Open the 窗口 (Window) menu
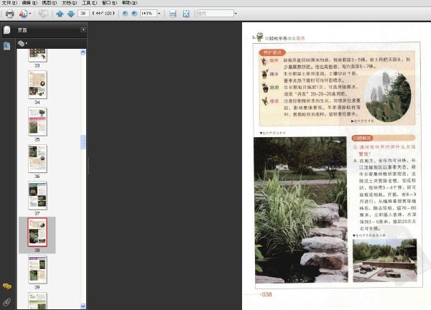431x310 pixels. [x=109, y=3]
